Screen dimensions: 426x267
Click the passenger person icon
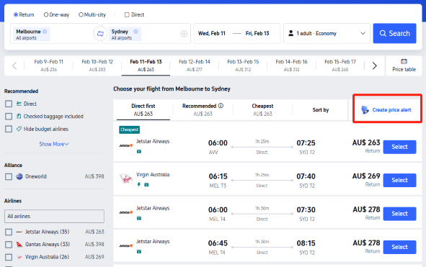tap(290, 33)
